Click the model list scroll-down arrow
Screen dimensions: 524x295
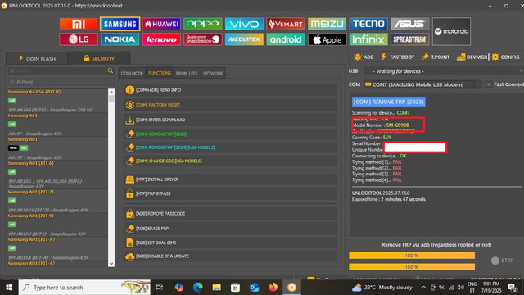[111, 264]
